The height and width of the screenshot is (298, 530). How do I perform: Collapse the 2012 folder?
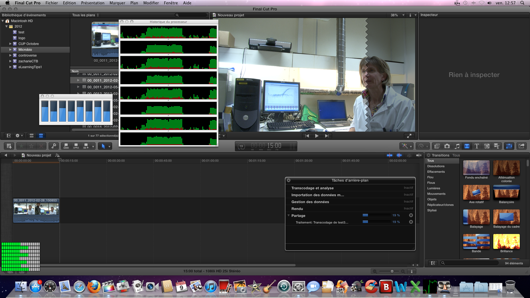pyautogui.click(x=6, y=26)
